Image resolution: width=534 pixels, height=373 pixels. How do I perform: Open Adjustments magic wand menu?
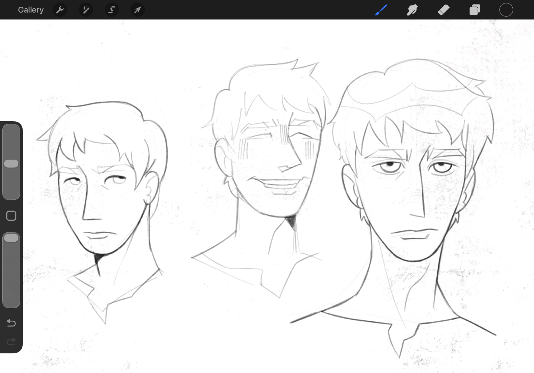86,10
